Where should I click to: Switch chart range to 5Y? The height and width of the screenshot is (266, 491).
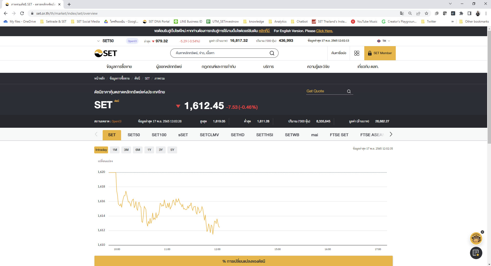click(172, 150)
